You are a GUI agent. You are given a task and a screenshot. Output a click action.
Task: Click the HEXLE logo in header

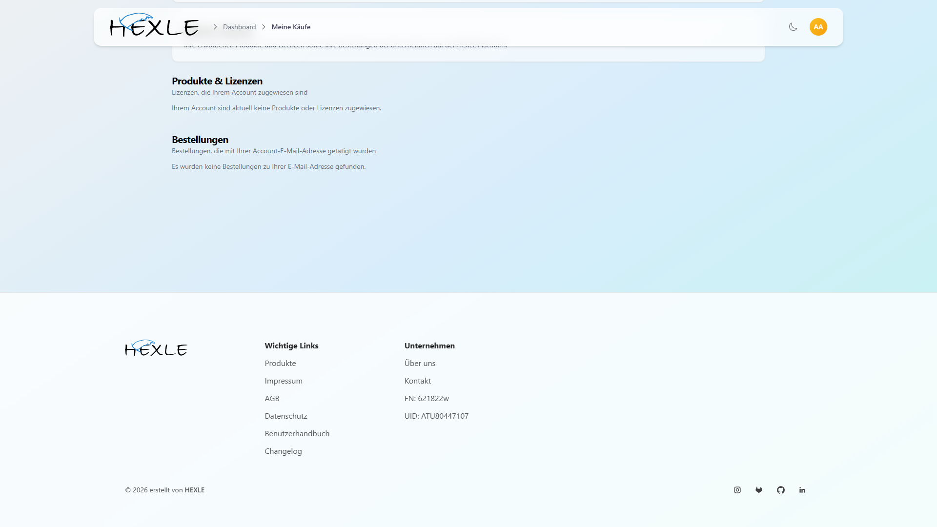tap(154, 25)
